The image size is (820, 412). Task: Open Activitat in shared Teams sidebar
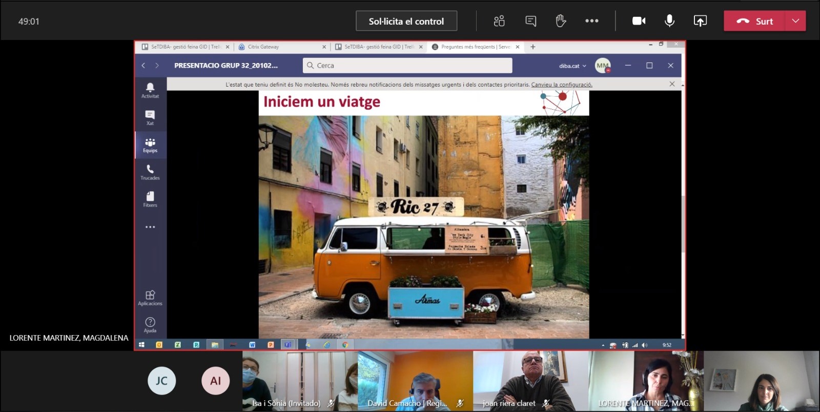point(150,90)
